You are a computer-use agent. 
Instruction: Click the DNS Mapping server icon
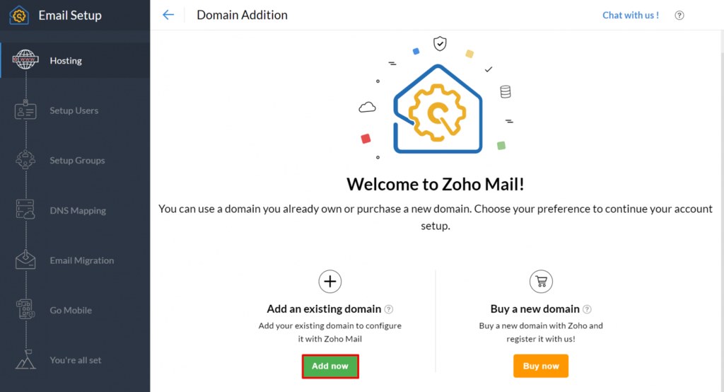pos(26,210)
